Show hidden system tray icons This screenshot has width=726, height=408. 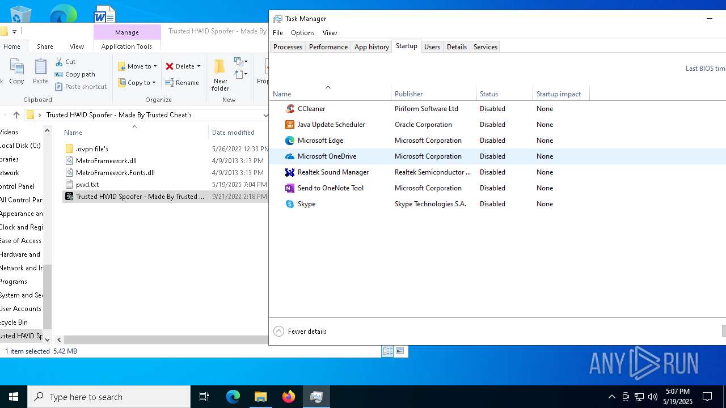[x=611, y=397]
